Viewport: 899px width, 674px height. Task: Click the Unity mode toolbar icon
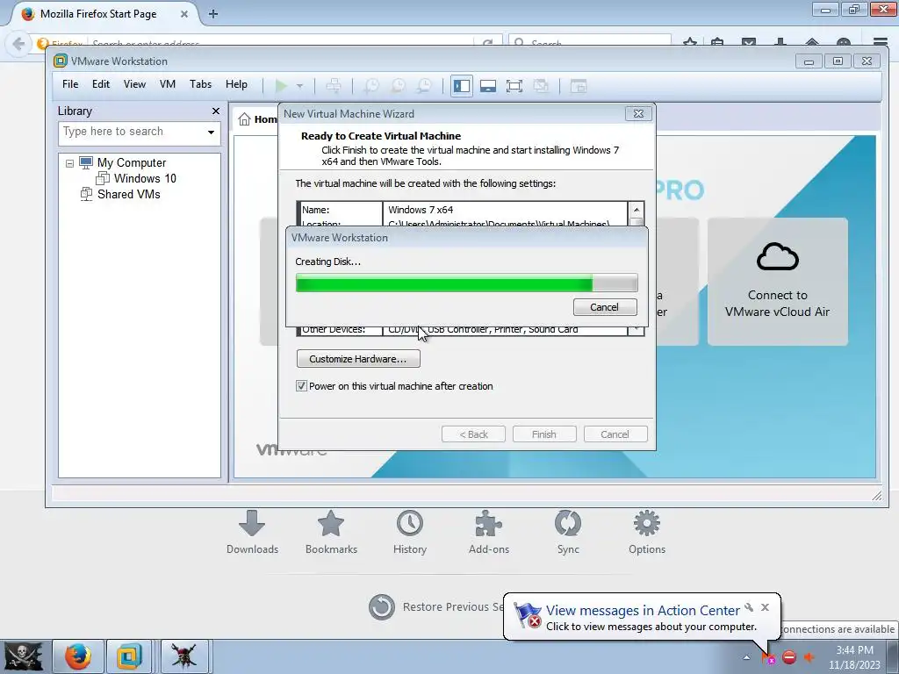coord(541,86)
